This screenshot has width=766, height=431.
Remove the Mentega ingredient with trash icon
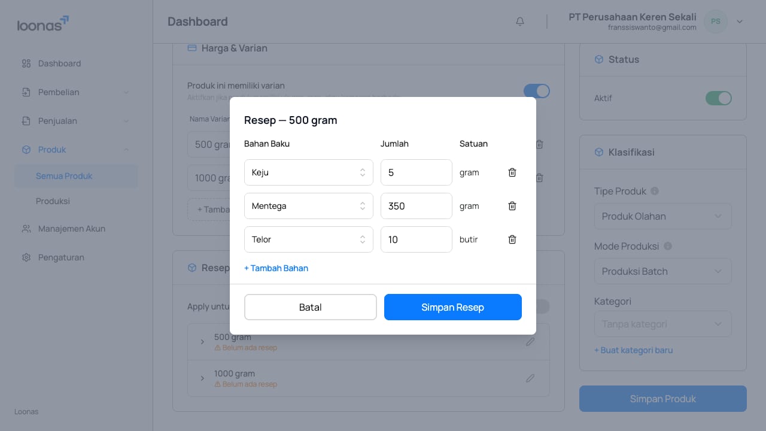(512, 206)
